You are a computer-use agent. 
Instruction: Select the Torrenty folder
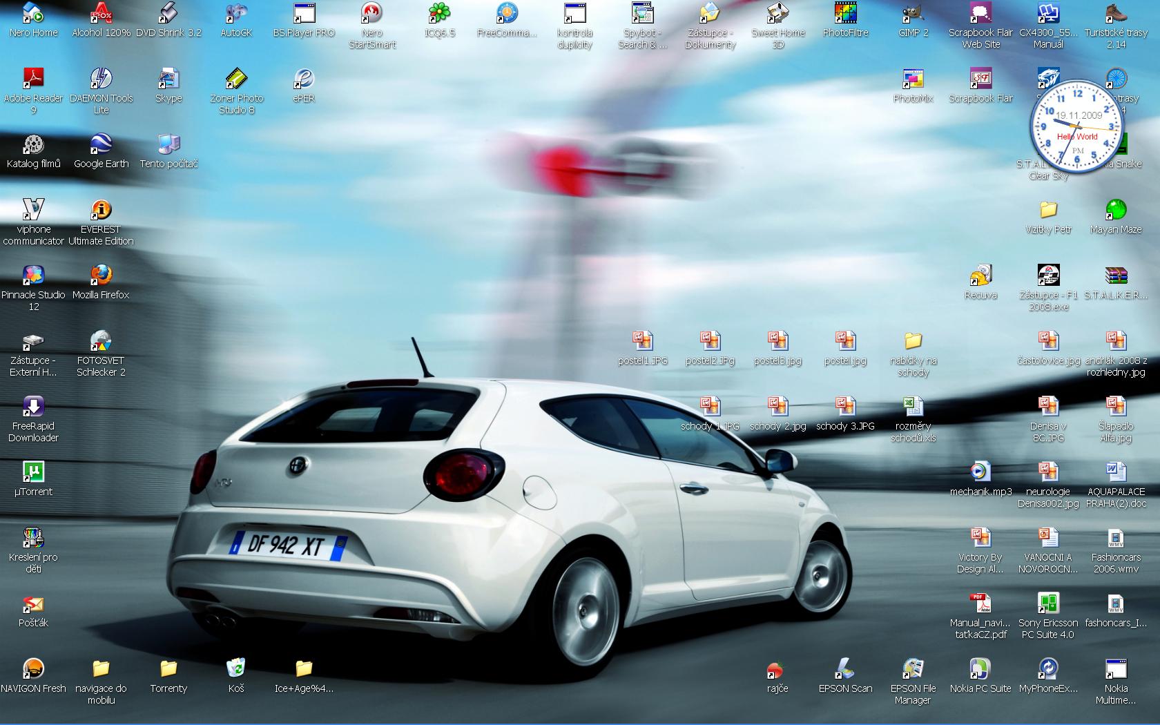click(168, 668)
